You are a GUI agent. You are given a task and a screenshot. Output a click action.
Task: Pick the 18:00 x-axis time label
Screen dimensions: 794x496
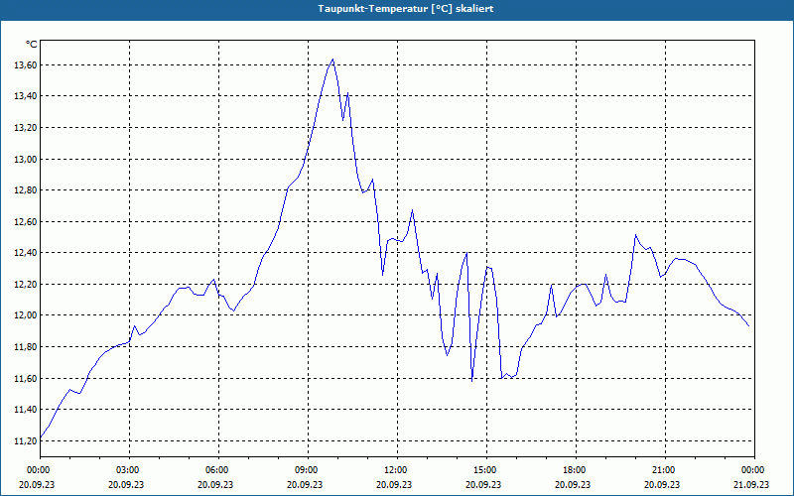[x=576, y=470]
